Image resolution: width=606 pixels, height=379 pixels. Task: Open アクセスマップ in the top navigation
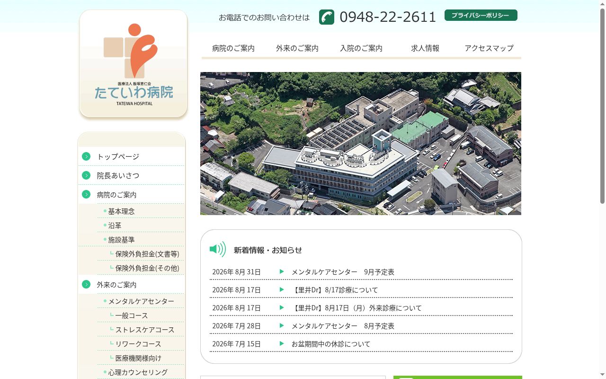pyautogui.click(x=489, y=48)
